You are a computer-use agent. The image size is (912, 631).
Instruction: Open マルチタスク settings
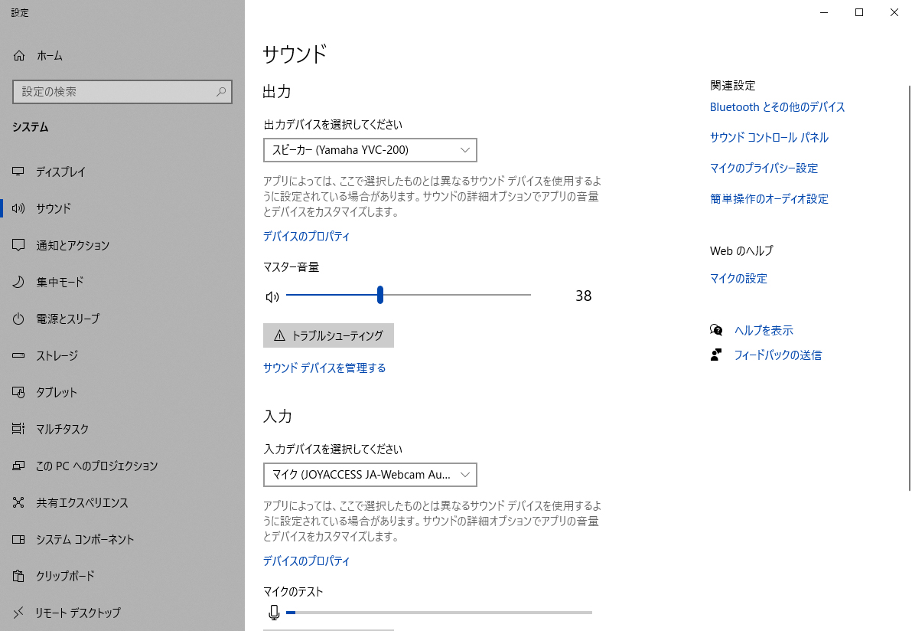click(62, 429)
